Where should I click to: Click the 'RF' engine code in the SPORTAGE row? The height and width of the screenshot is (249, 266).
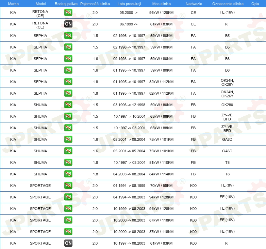click(x=227, y=243)
